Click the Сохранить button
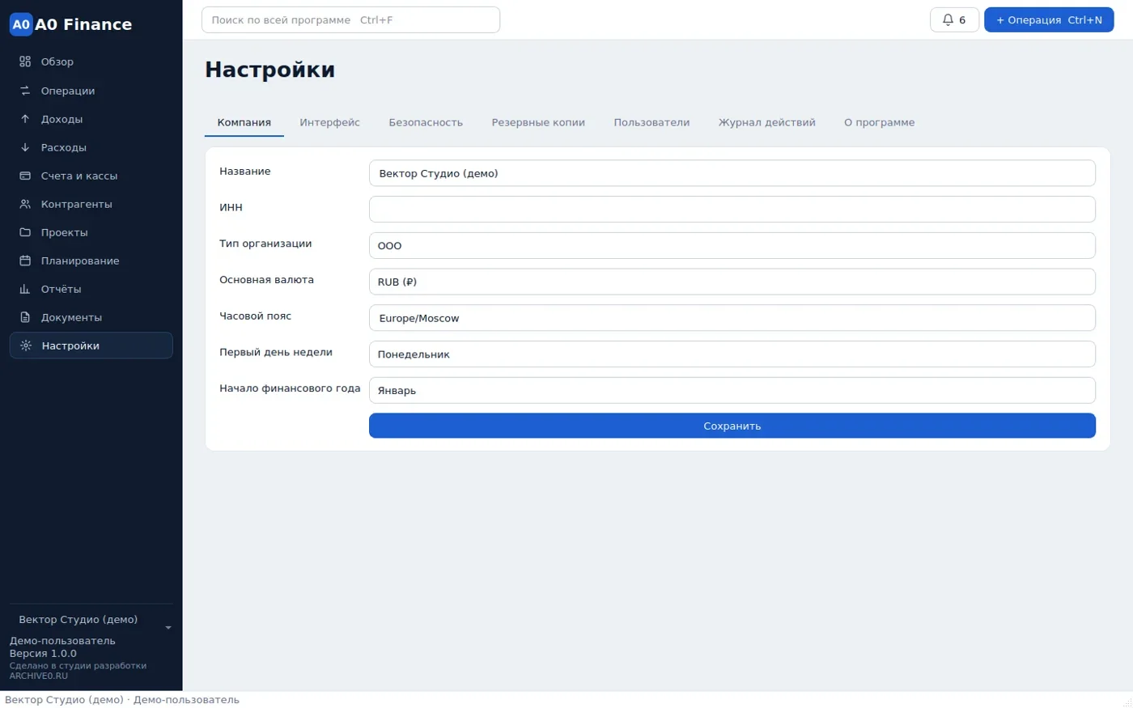The width and height of the screenshot is (1133, 708). [x=732, y=426]
